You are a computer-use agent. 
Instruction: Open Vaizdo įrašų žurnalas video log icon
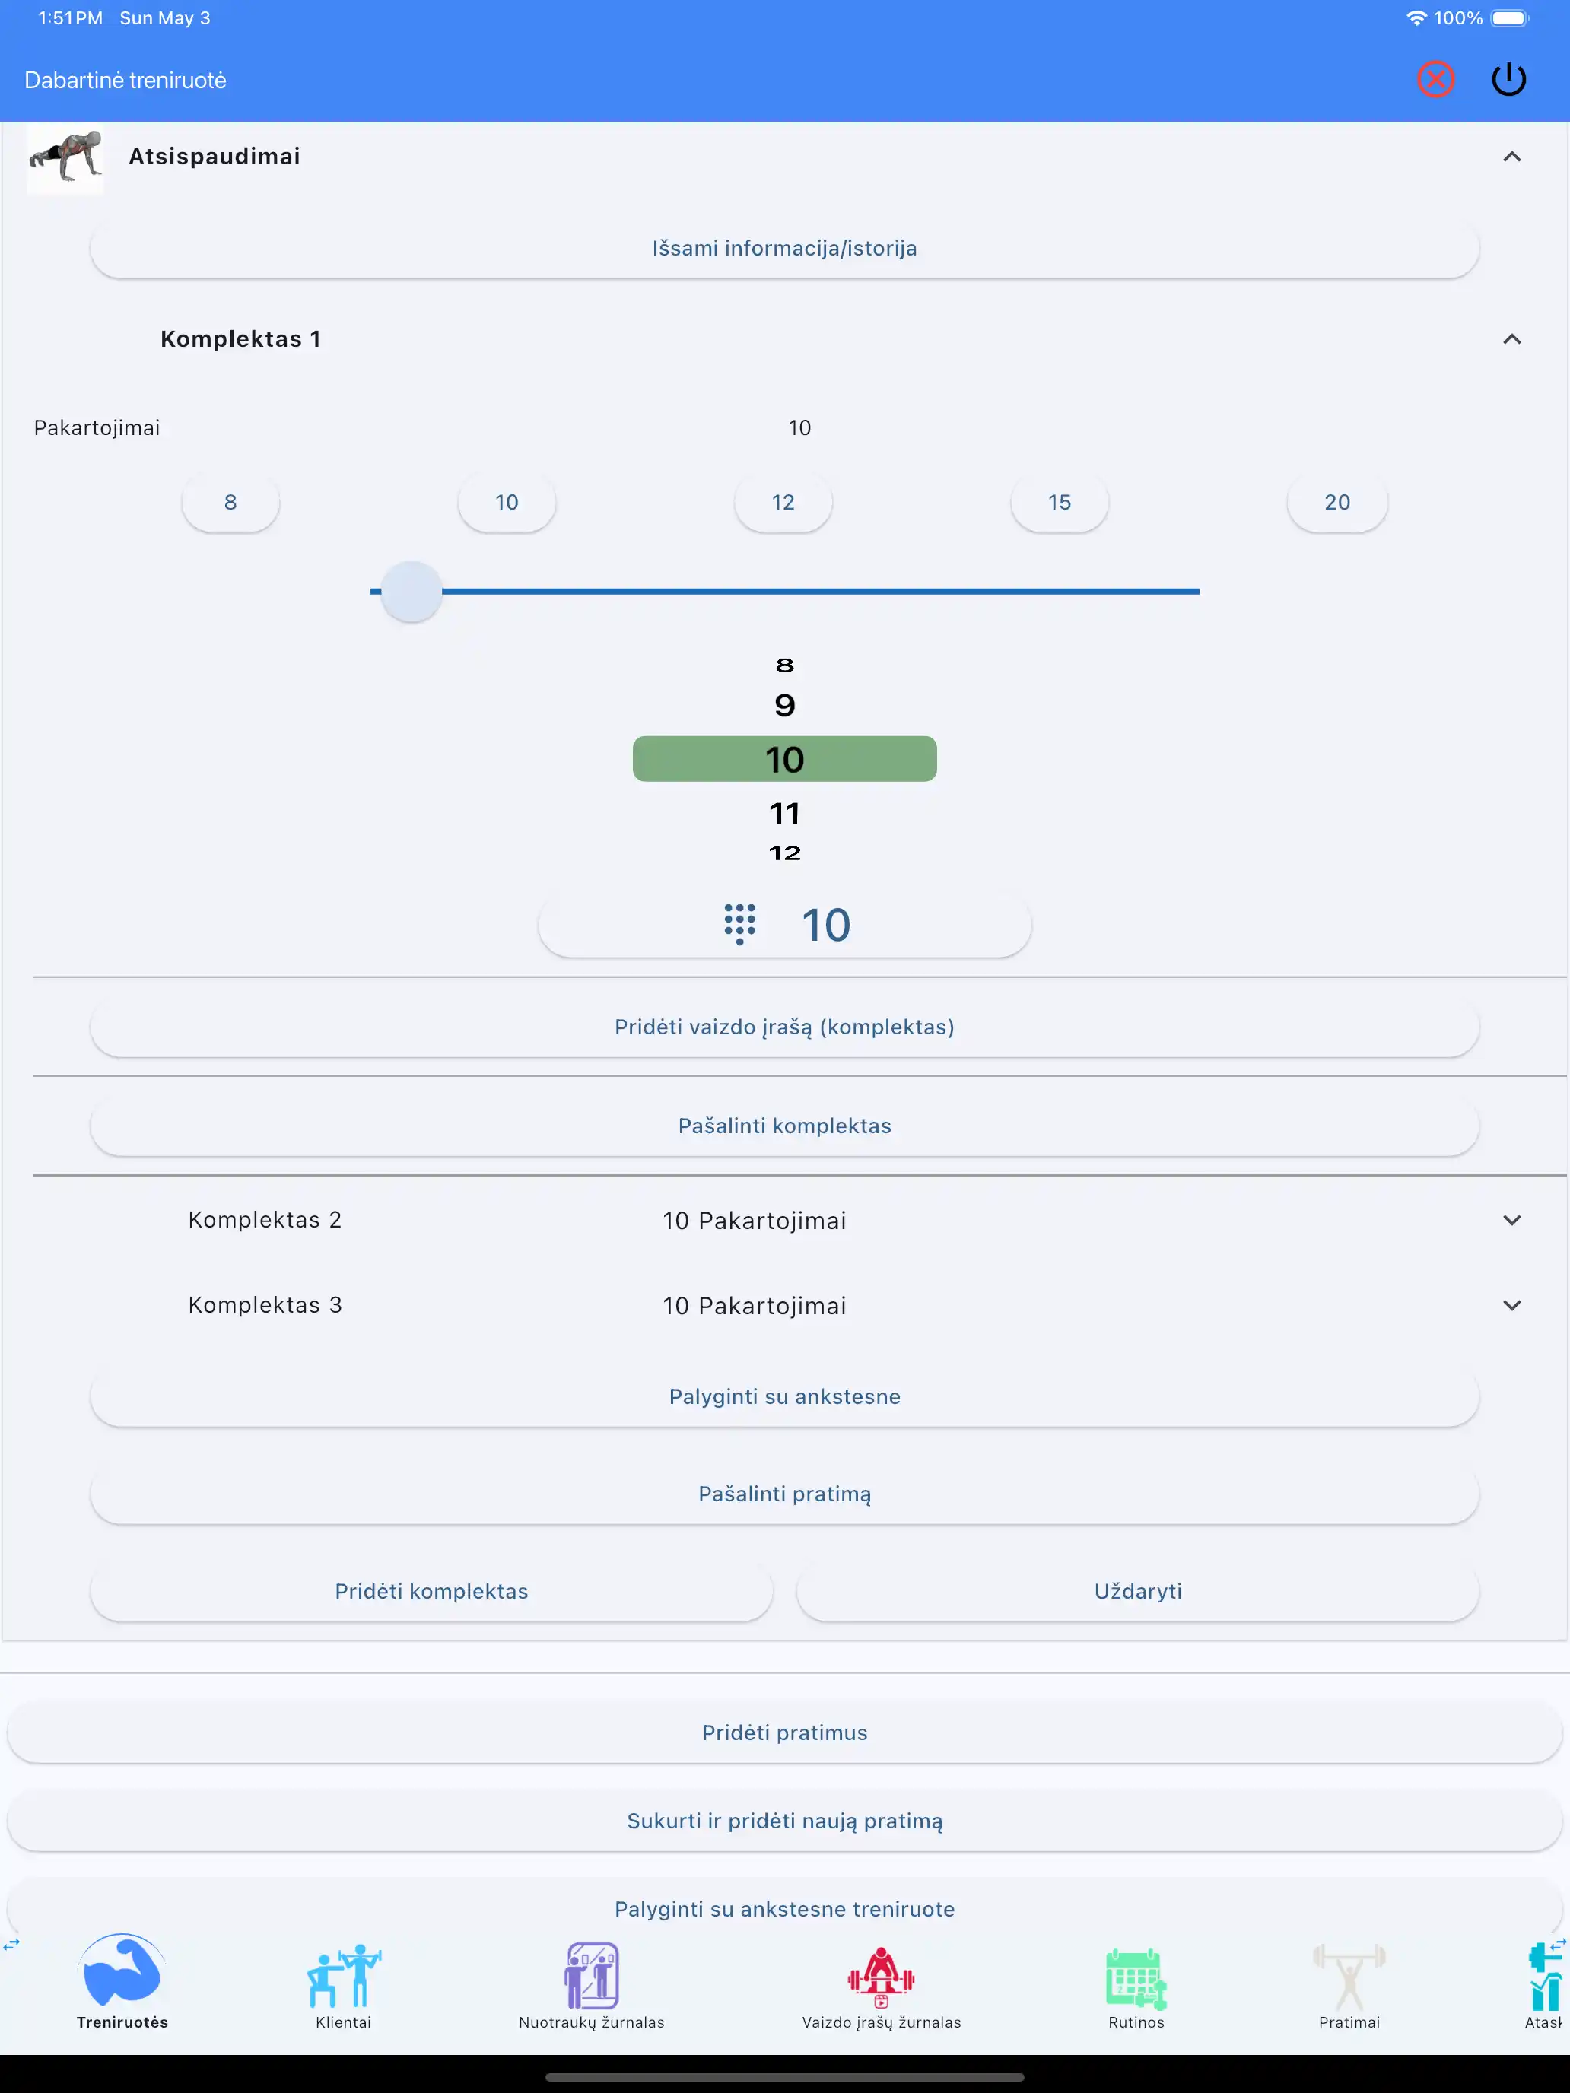881,1977
